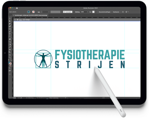This screenshot has width=149, height=120.
Task: Click the group icon before <Groep>
Action: point(24,20)
